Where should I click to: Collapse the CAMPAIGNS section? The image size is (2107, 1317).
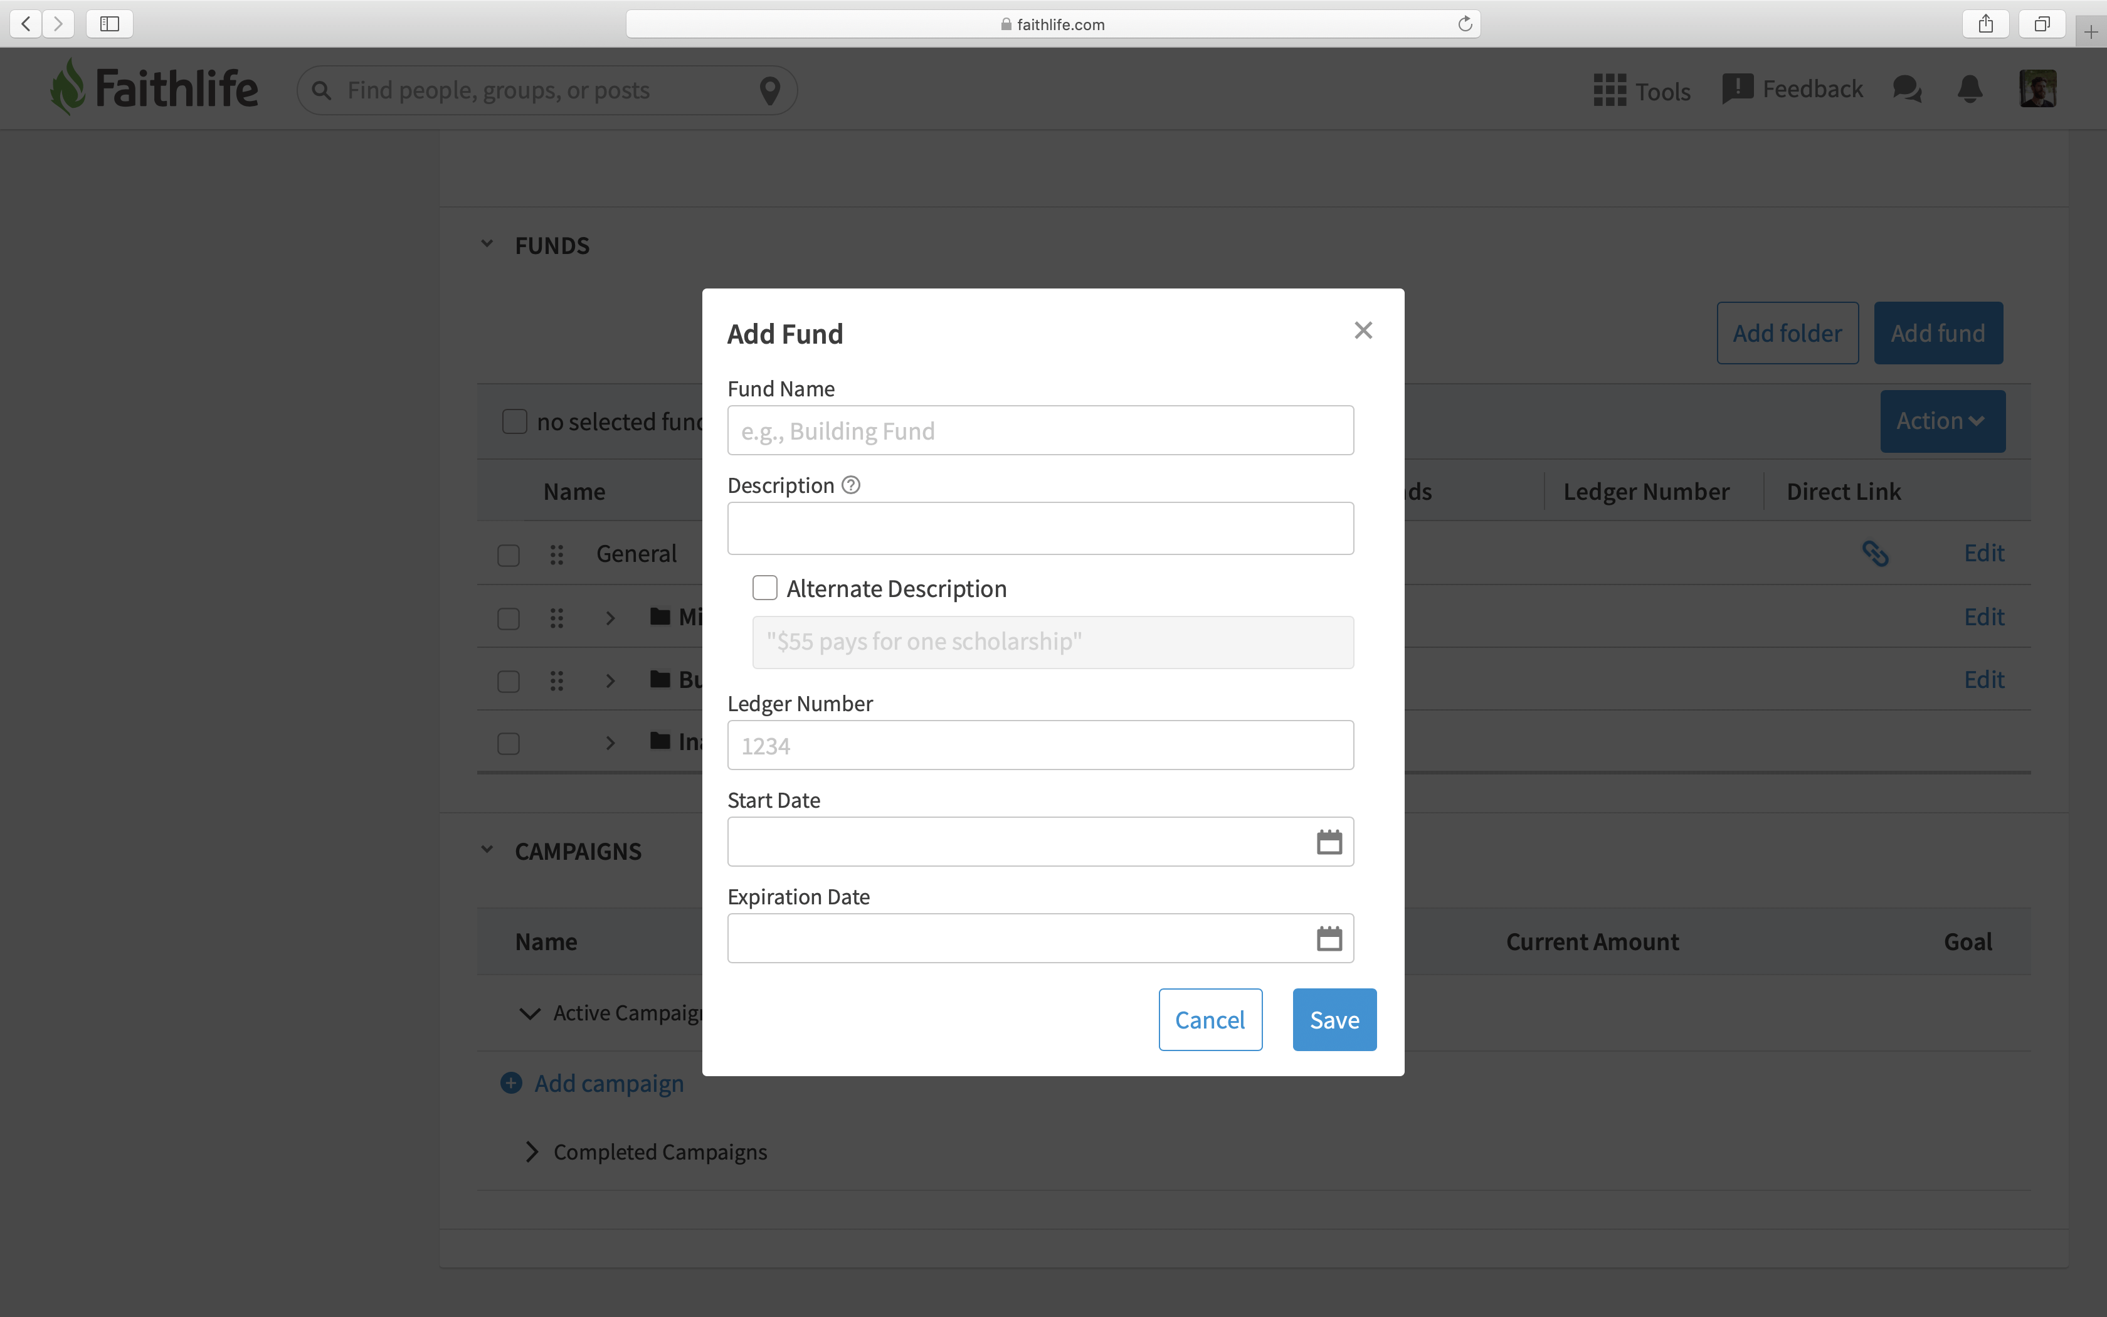[x=487, y=850]
